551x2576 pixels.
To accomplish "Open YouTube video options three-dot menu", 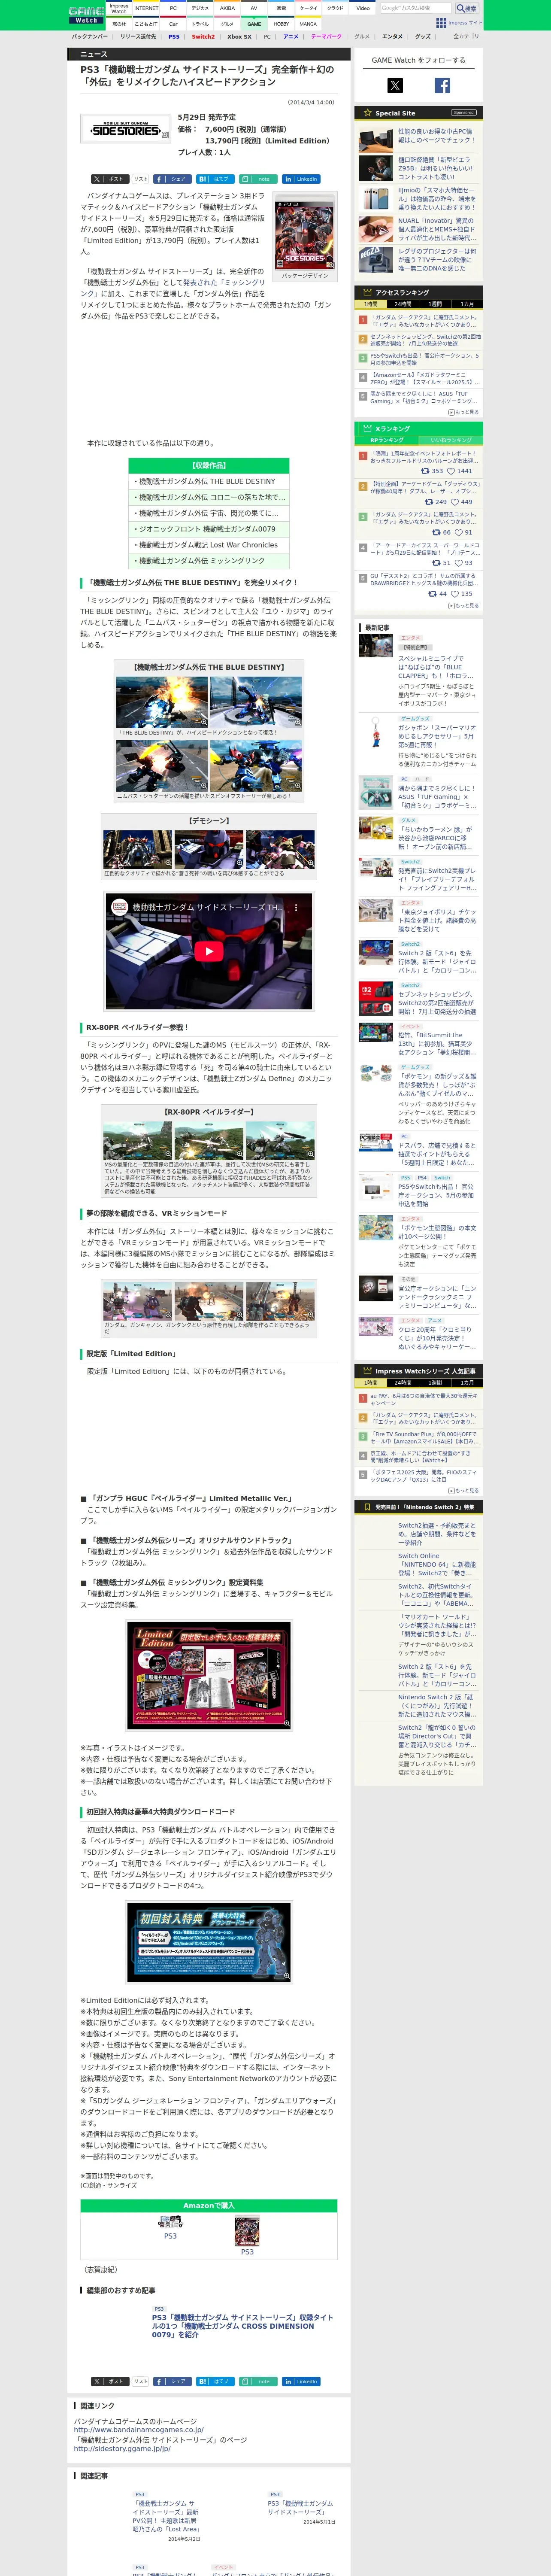I will (x=296, y=907).
